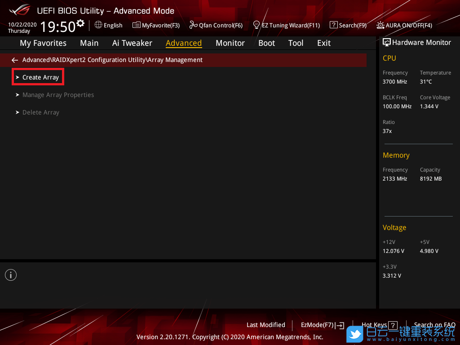
Task: Click the back arrow in breadcrumb
Action: click(x=15, y=60)
